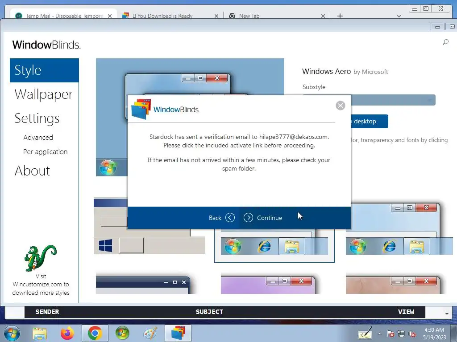The image size is (457, 342).
Task: Expand the Substyle dropdown
Action: pos(393,100)
